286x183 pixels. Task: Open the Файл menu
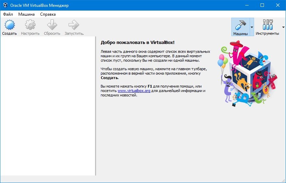click(x=8, y=14)
